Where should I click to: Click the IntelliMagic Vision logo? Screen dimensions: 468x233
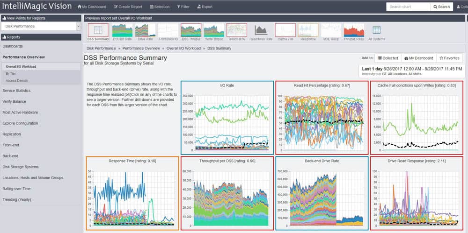pos(37,6)
